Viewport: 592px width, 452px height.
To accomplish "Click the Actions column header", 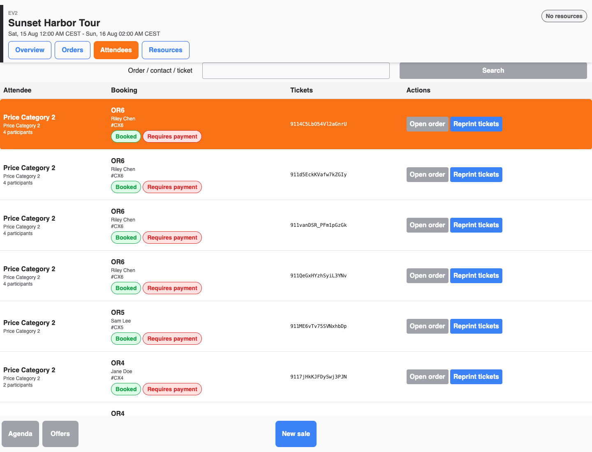I will pos(419,90).
